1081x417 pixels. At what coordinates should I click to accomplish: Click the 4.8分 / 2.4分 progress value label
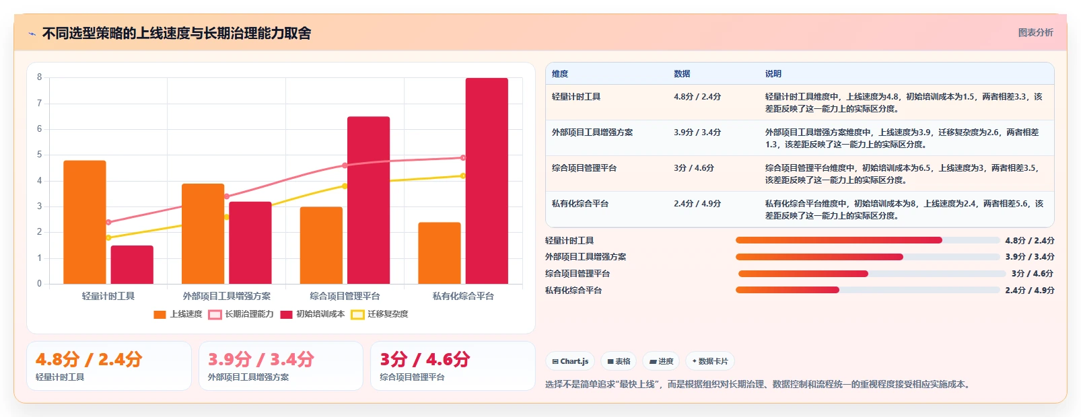coord(1030,240)
